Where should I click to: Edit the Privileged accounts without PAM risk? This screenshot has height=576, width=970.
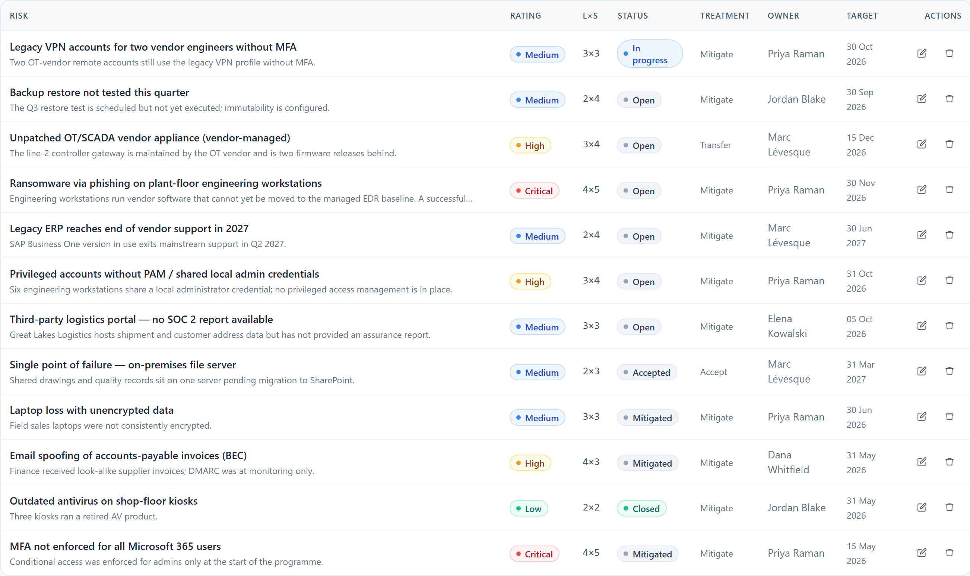click(922, 281)
